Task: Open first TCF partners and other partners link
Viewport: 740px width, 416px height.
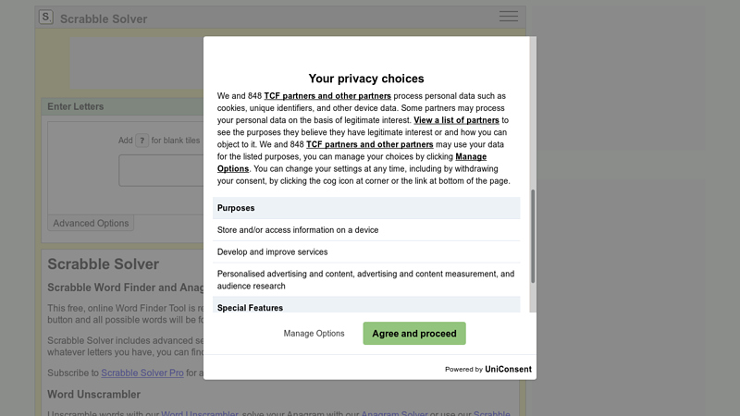Action: [327, 96]
